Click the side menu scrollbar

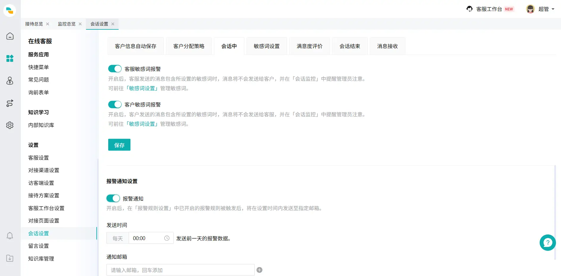click(98, 217)
